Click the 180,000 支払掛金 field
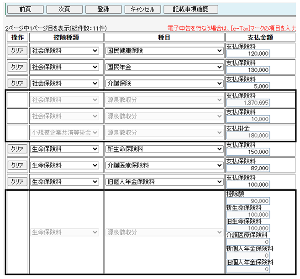The width and height of the screenshot is (300, 279). click(248, 135)
